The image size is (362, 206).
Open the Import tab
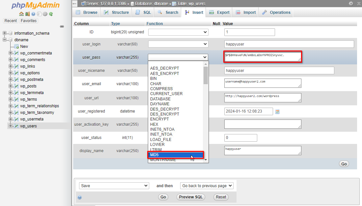click(x=246, y=12)
